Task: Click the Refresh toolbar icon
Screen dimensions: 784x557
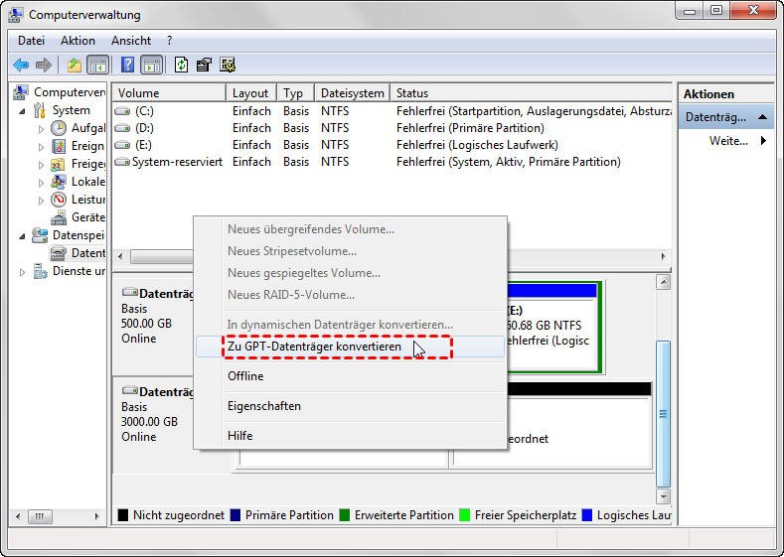Action: pos(181,65)
